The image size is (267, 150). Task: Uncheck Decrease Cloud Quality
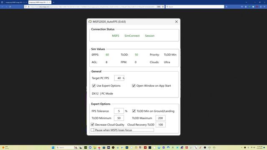point(93,125)
